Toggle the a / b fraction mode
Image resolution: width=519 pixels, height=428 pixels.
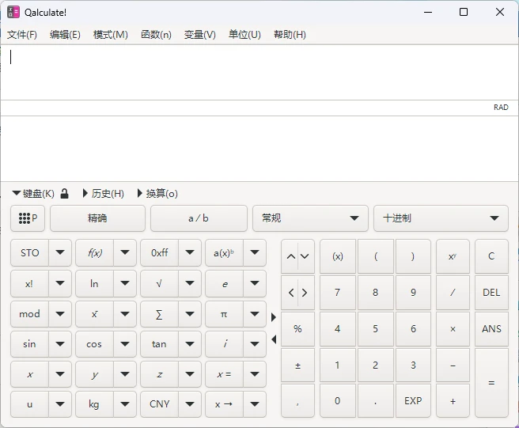coord(199,218)
